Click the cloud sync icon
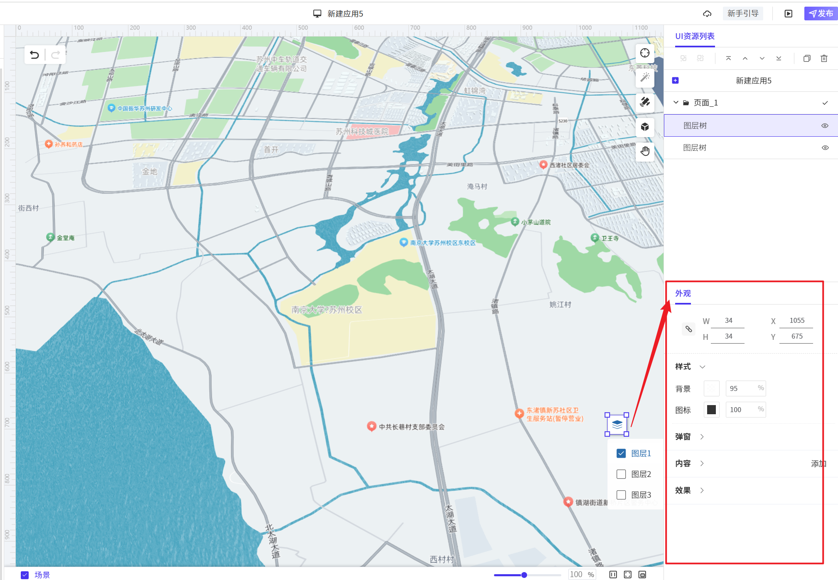The image size is (838, 580). [707, 14]
